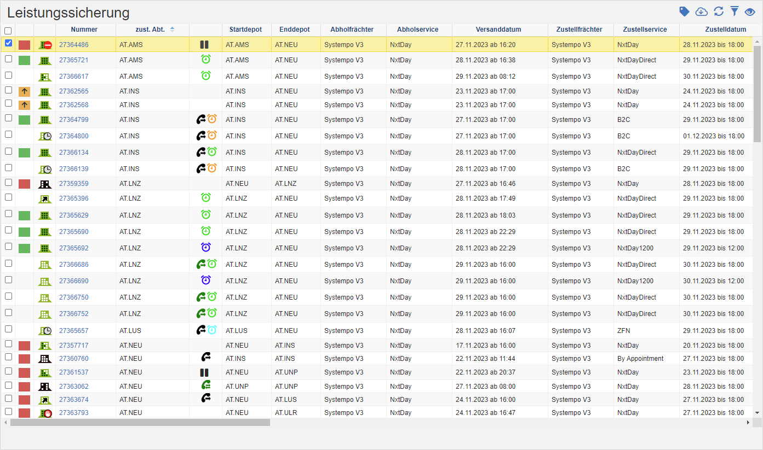Toggle column visibility with the eye icon
This screenshot has width=763, height=450.
(x=750, y=11)
